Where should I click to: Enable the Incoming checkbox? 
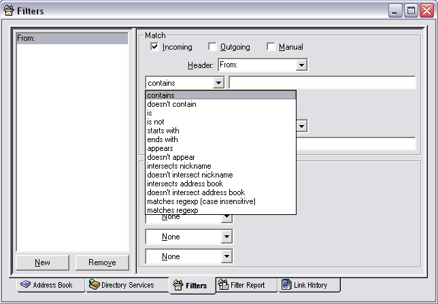154,47
